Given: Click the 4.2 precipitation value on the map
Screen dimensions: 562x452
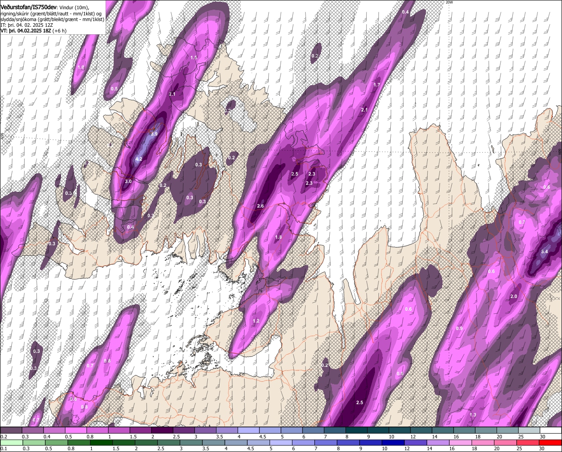Looking at the screenshot, I should (139, 159).
